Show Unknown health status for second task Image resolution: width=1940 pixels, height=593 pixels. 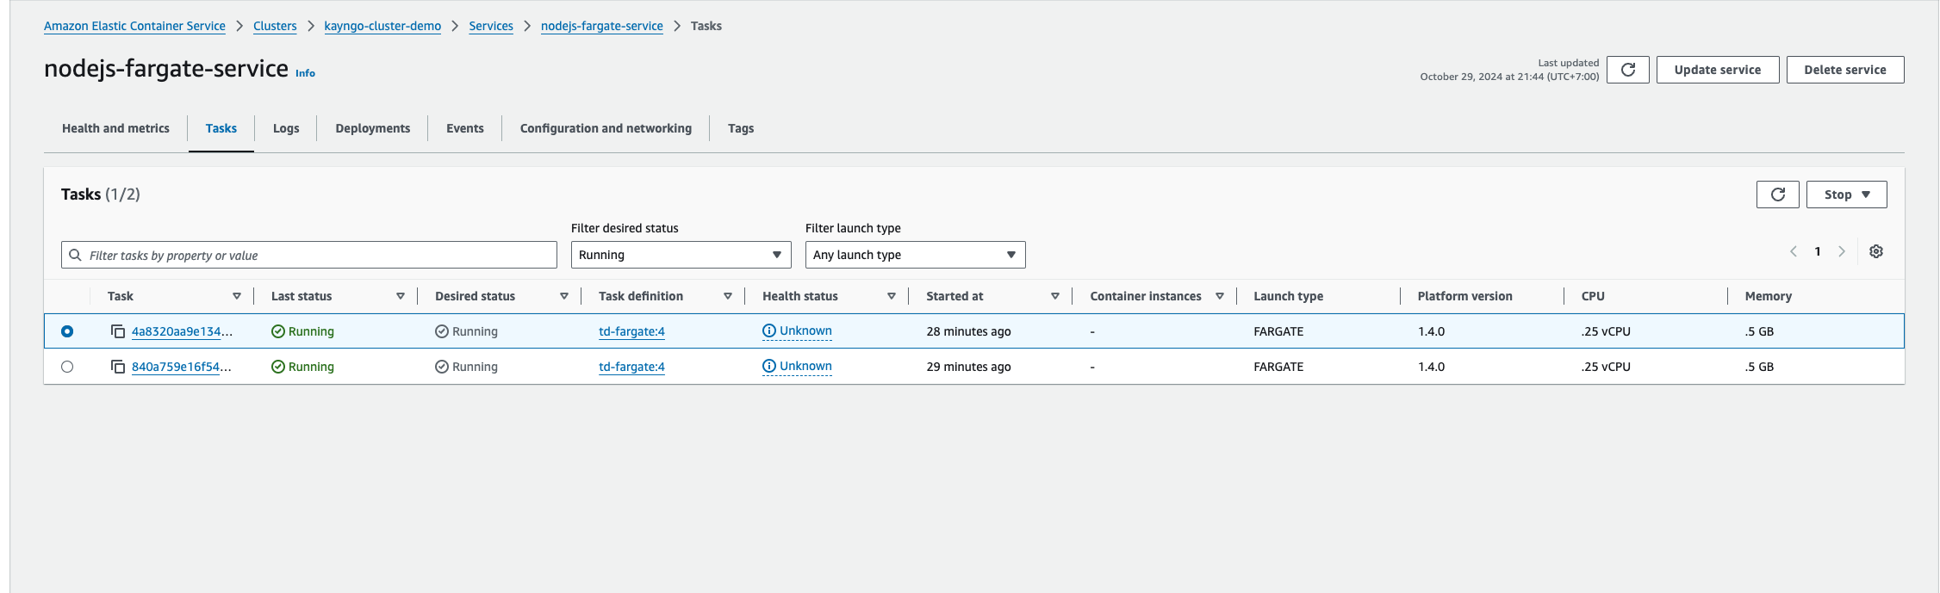click(797, 366)
